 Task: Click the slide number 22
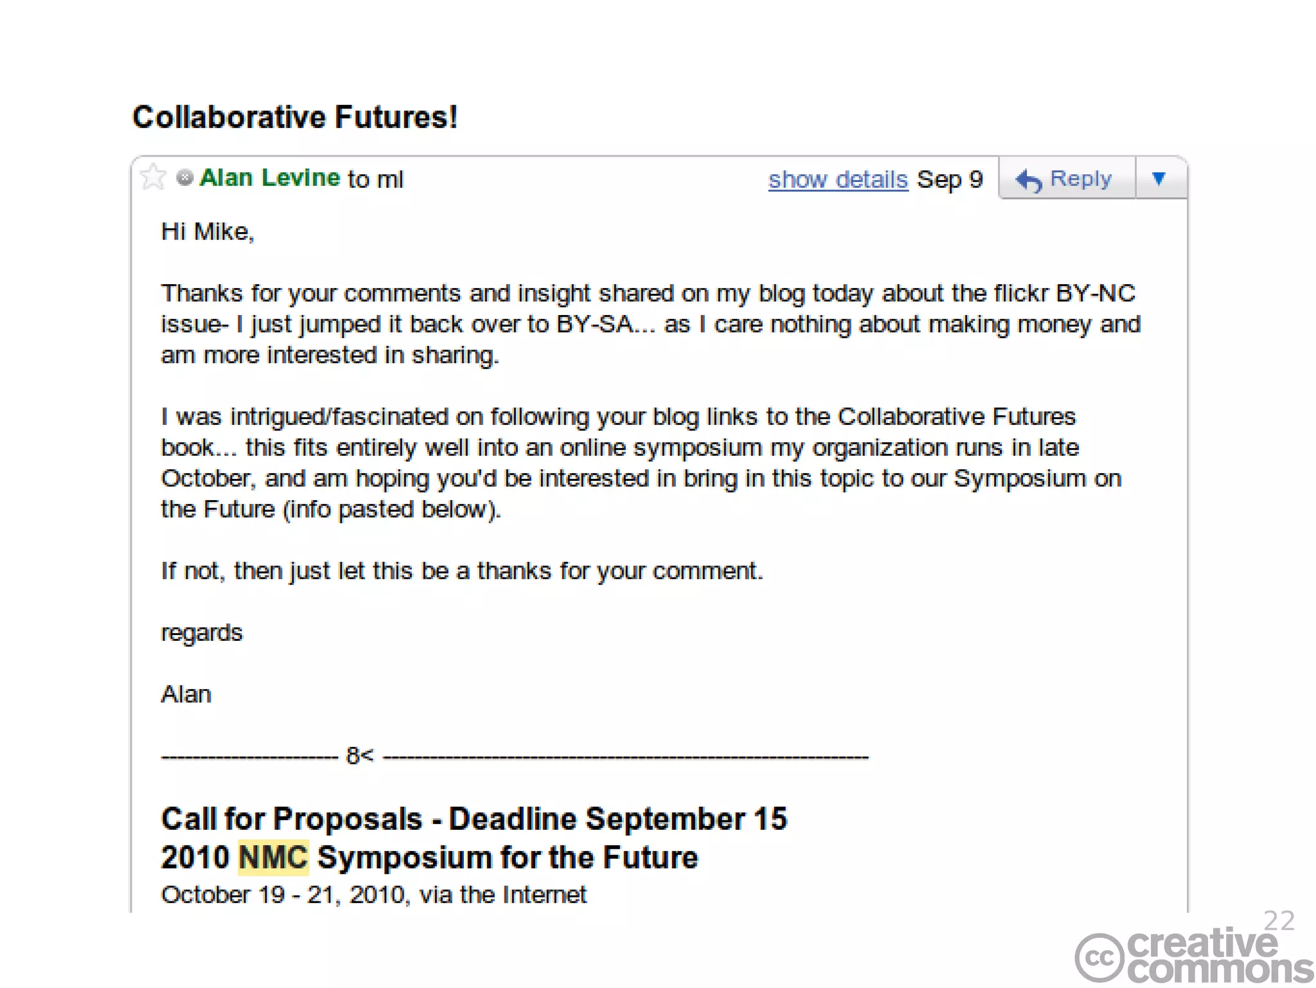[x=1279, y=921]
